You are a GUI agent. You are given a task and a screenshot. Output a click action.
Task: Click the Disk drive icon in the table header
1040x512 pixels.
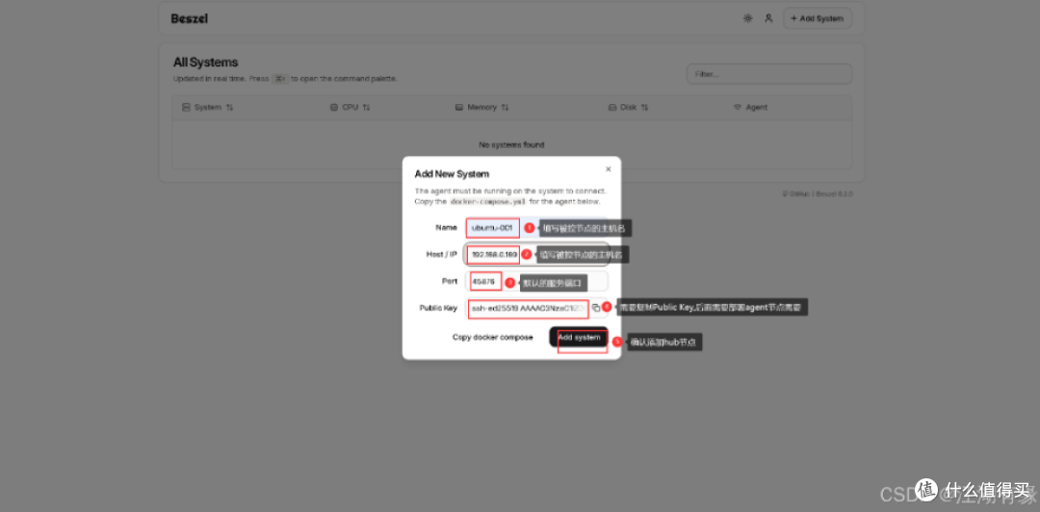612,108
